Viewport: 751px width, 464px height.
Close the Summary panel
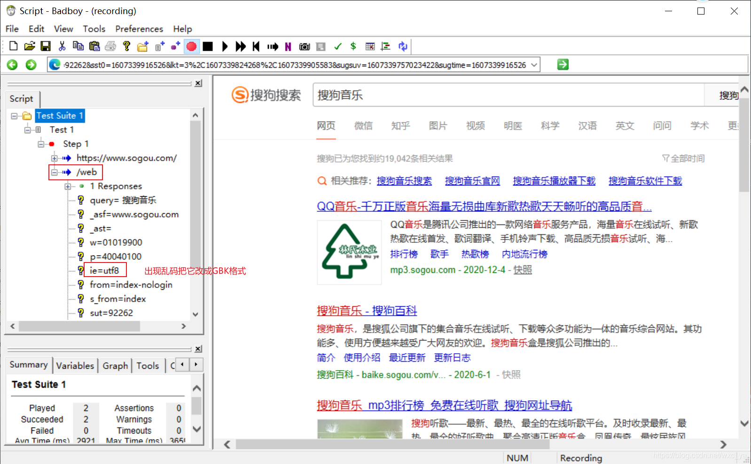point(198,349)
